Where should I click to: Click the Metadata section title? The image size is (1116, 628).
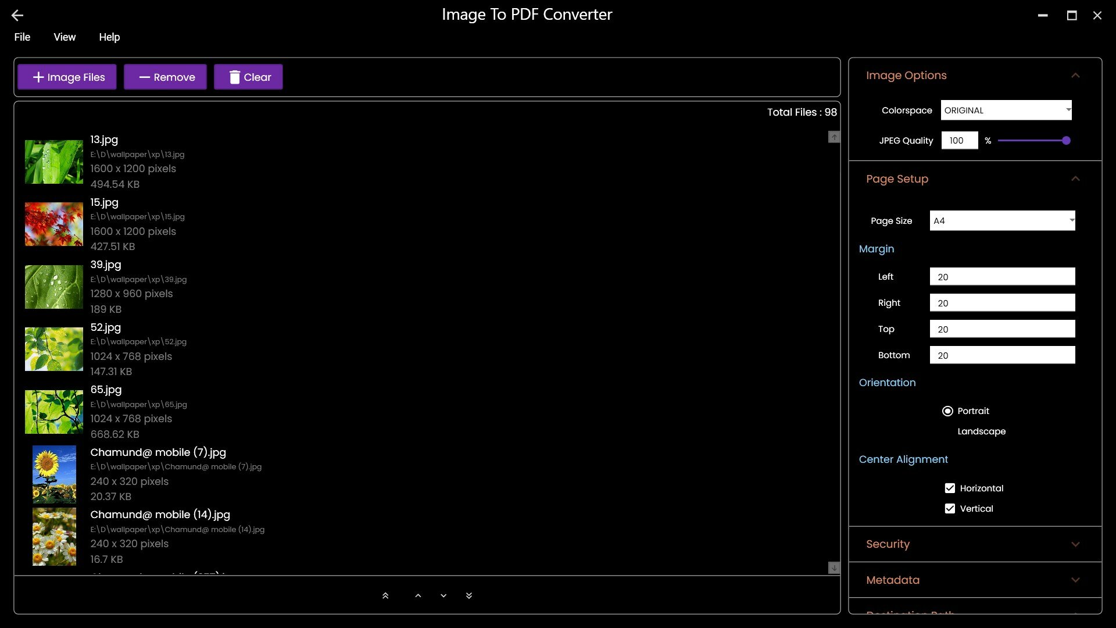coord(893,580)
